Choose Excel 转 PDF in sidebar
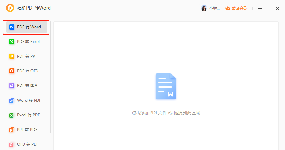 coord(27,115)
